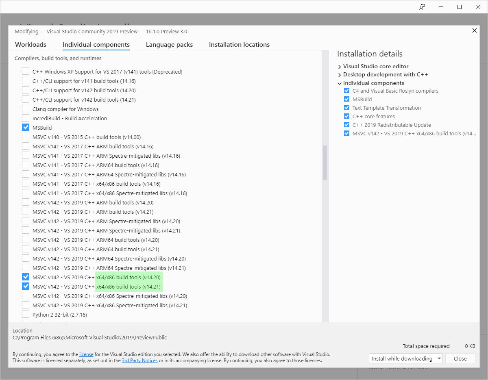Check MSVC v141 C++ ARM build tools (v14.16)
The height and width of the screenshot is (380, 488).
[x=26, y=146]
